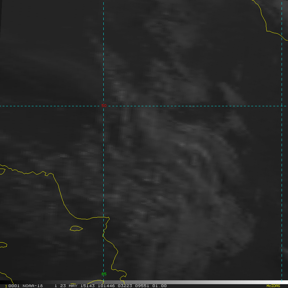Click the 01.00 resolution value
Screen dimensions: 288x288
(x=159, y=286)
